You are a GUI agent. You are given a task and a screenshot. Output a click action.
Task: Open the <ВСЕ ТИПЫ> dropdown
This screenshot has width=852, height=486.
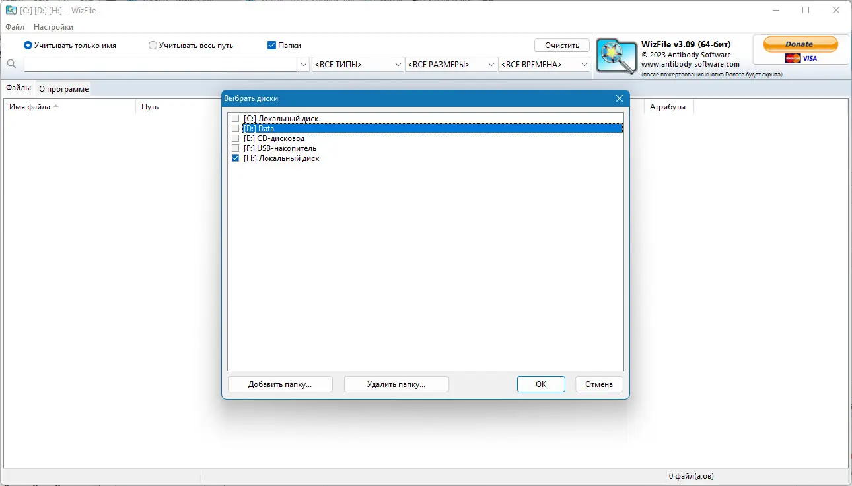(x=357, y=64)
